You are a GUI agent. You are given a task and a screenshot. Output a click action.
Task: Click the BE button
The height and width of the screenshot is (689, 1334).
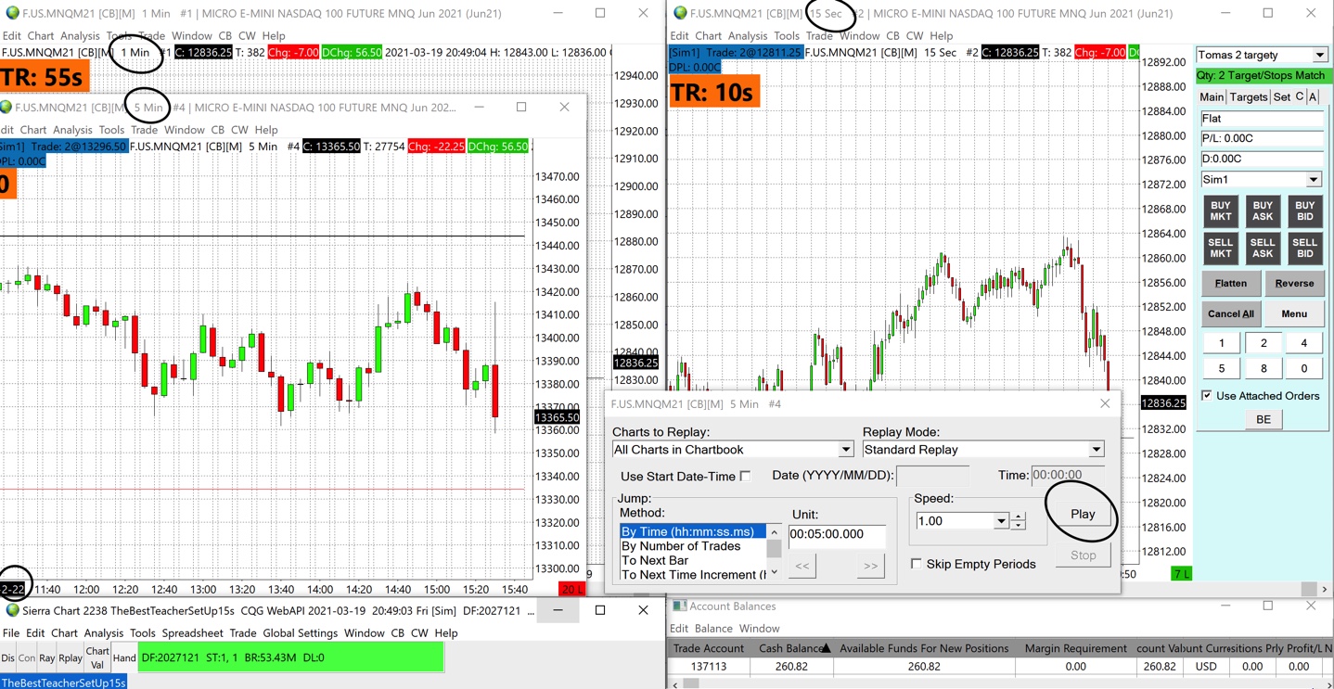pos(1263,419)
